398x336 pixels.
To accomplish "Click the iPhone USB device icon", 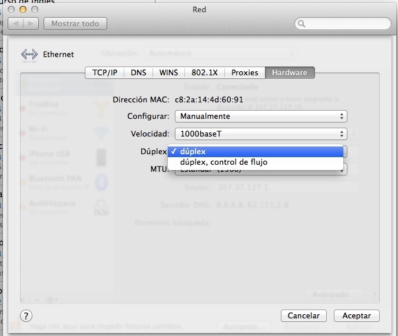I will click(101, 157).
